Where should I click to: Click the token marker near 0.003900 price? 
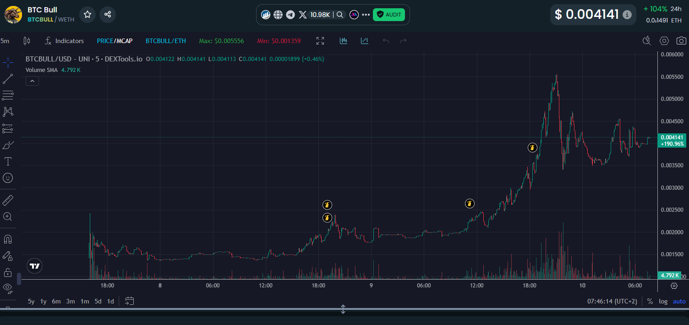(x=532, y=148)
